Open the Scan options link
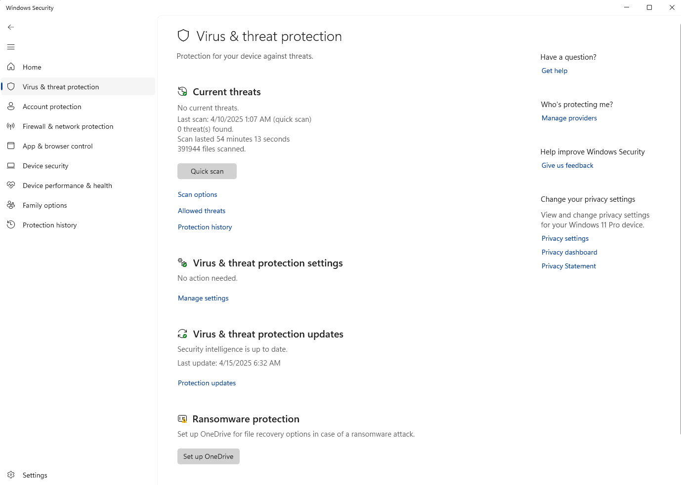The height and width of the screenshot is (485, 681). click(198, 194)
